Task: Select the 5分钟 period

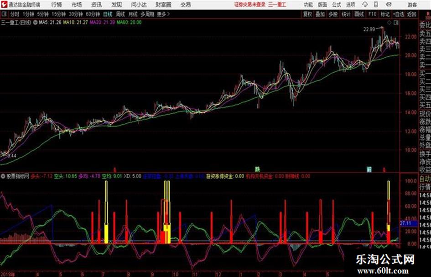Action: pos(42,14)
